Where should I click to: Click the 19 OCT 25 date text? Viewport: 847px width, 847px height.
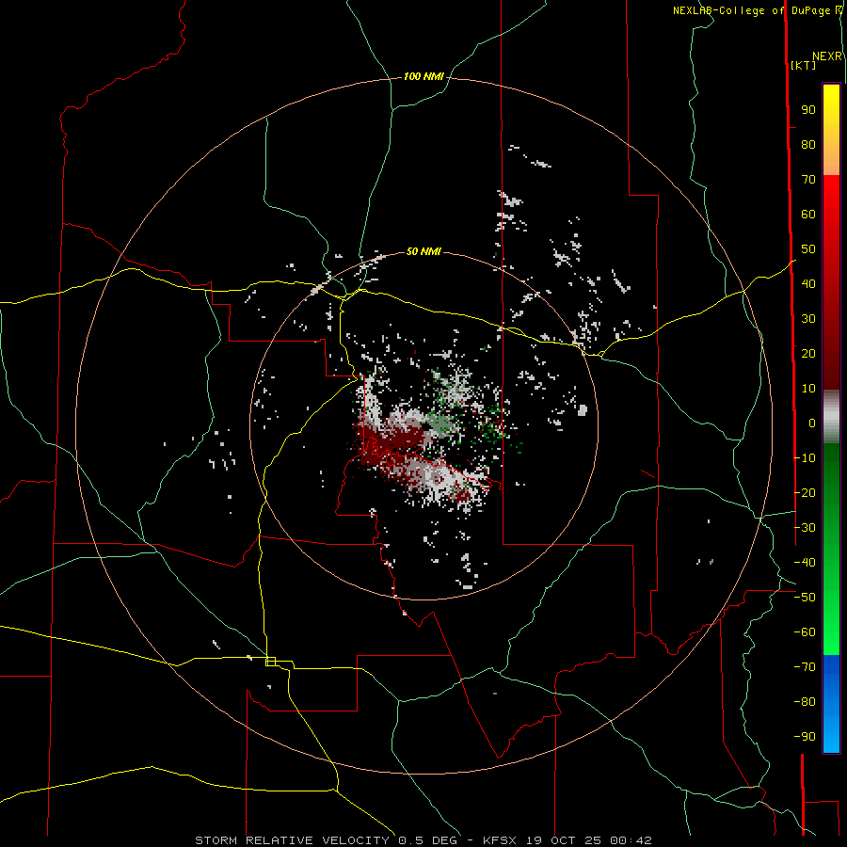(x=564, y=840)
